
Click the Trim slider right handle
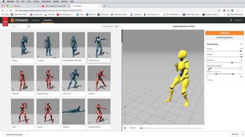[233, 74]
